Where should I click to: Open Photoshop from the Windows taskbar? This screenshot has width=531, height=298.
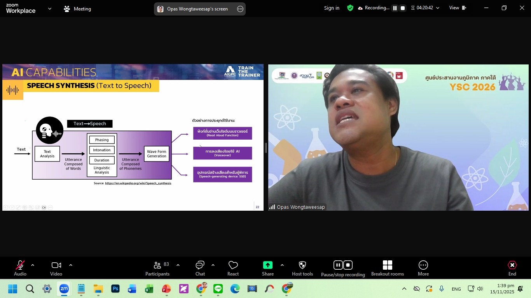pos(115,289)
